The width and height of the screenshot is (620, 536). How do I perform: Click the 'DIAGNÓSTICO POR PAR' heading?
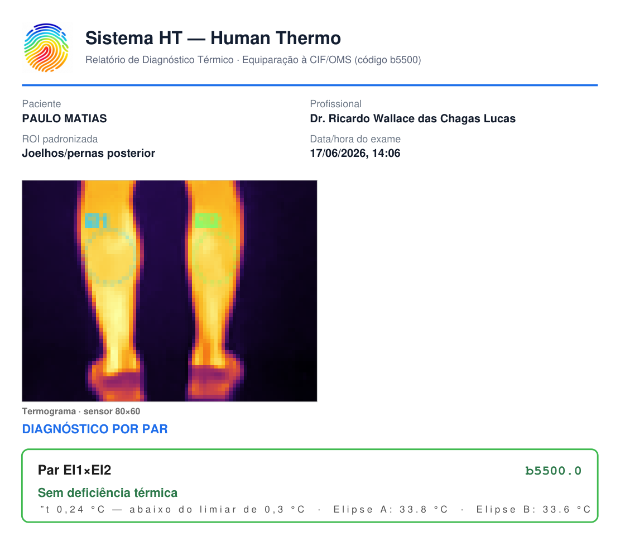click(95, 429)
